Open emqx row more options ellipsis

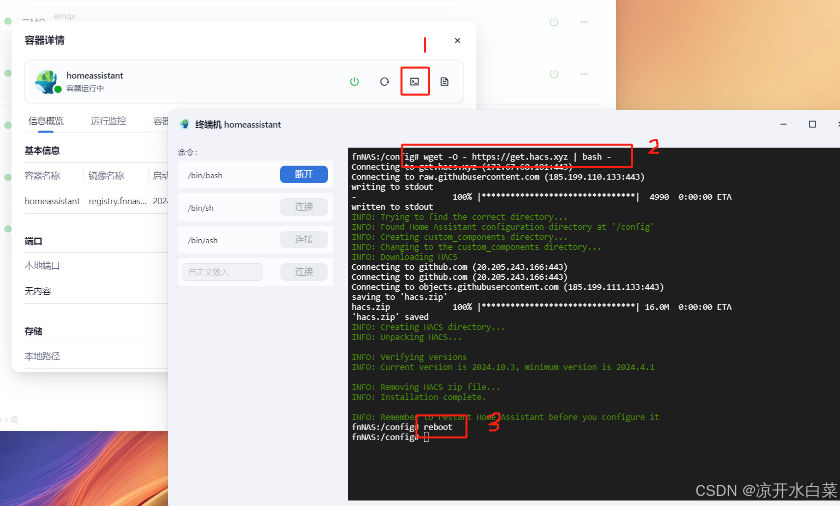[x=584, y=22]
